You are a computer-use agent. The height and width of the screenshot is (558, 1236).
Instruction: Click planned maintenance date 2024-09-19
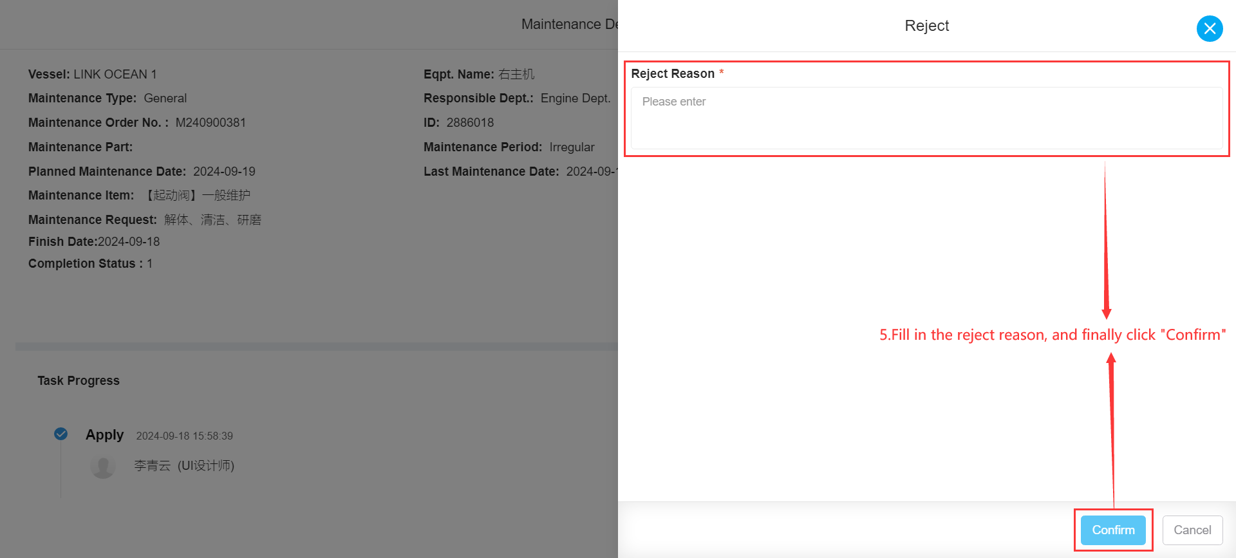coord(224,171)
